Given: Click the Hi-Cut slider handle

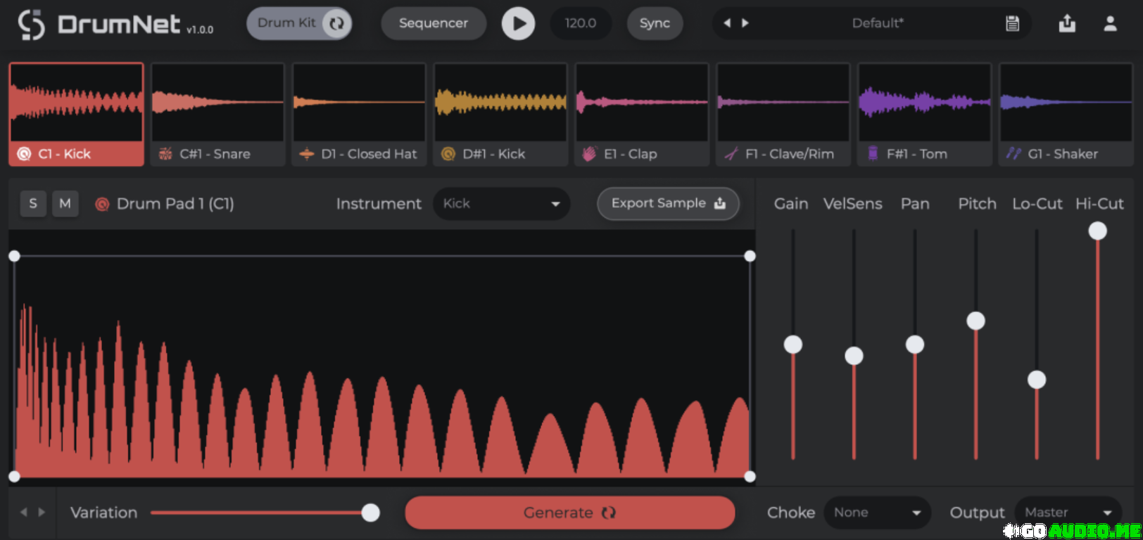Looking at the screenshot, I should pyautogui.click(x=1097, y=231).
